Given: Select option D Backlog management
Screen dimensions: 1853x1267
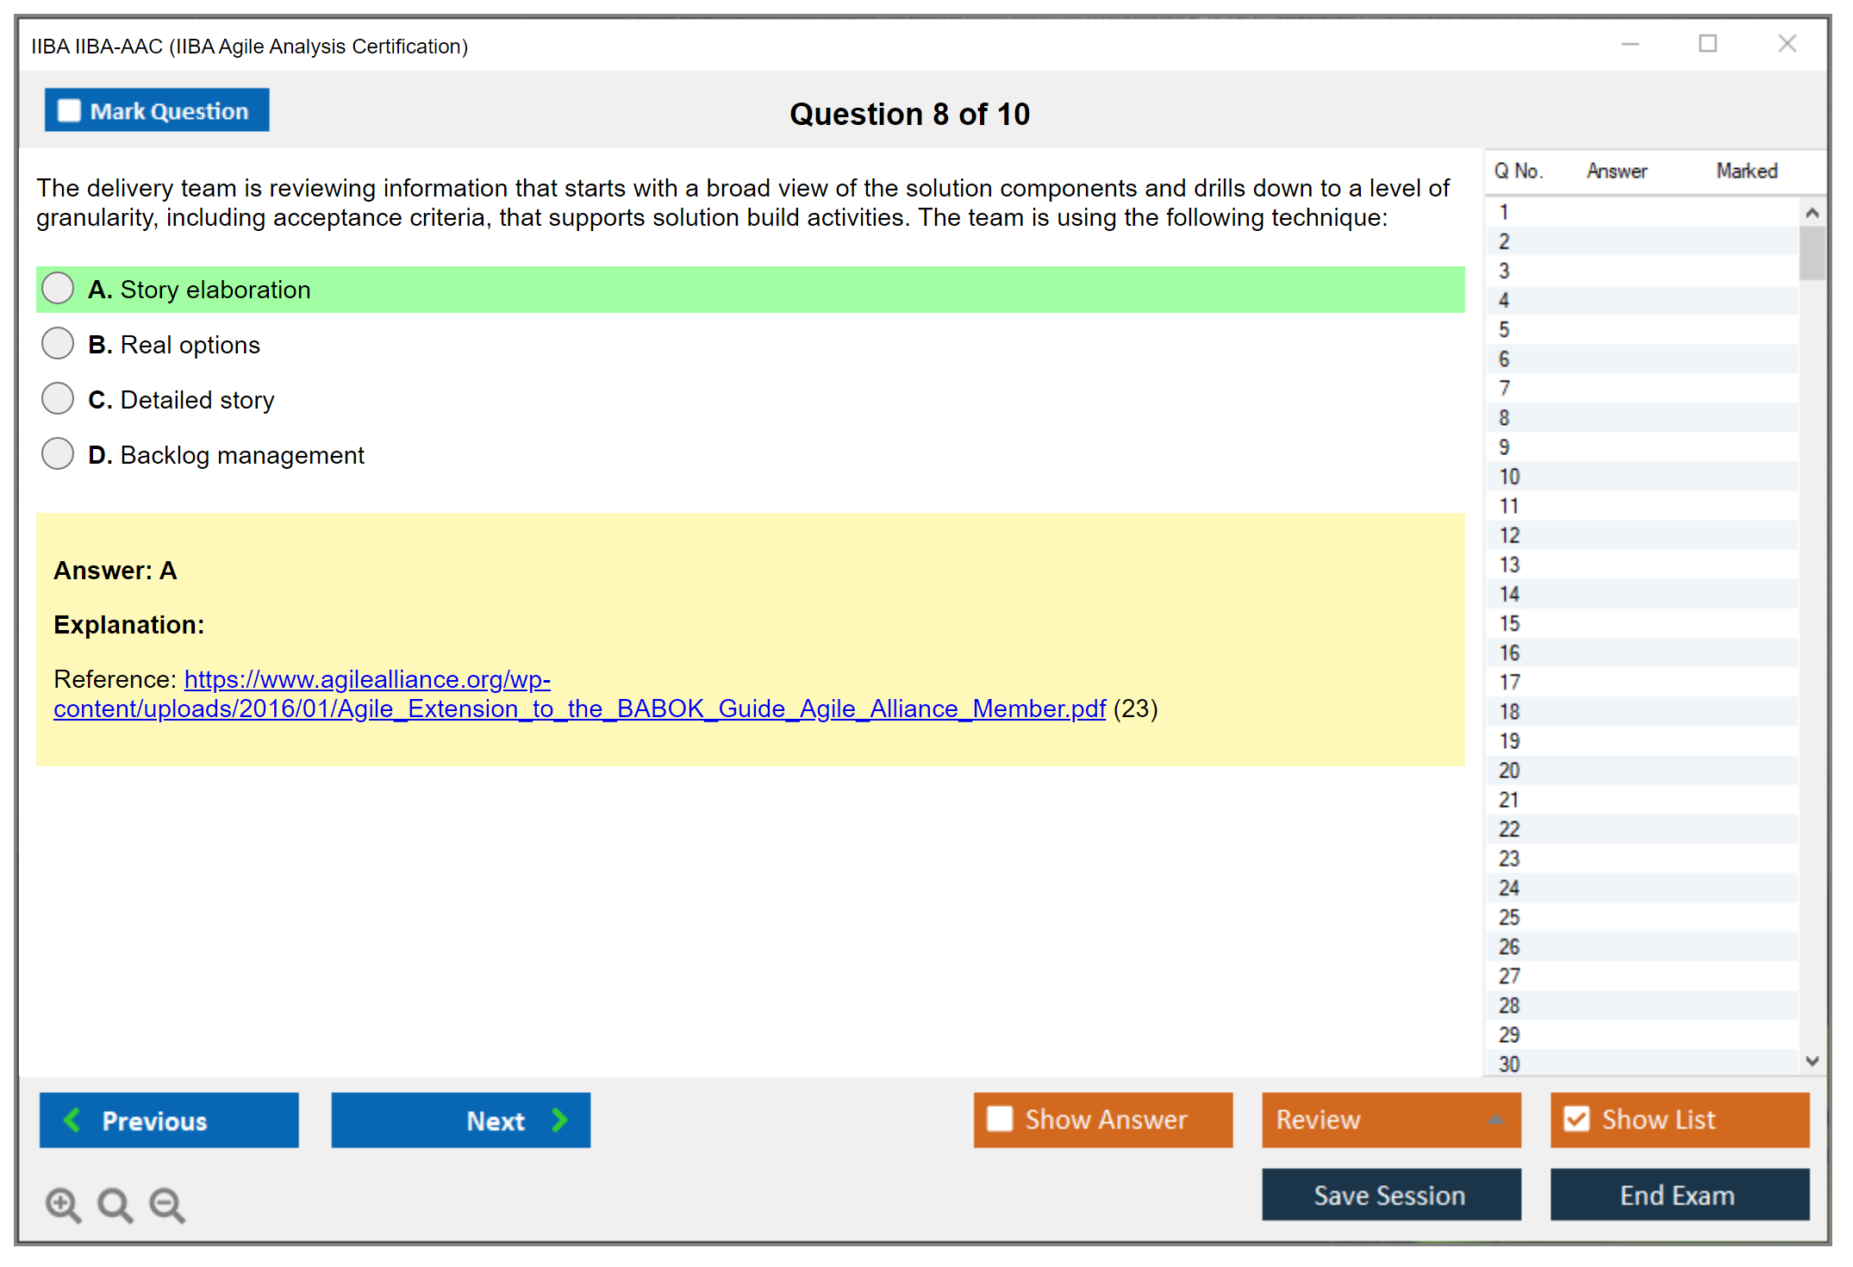Looking at the screenshot, I should [58, 454].
